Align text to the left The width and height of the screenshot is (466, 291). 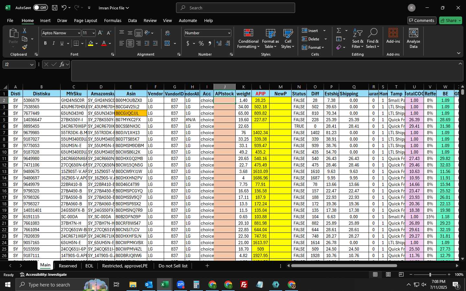click(x=122, y=43)
